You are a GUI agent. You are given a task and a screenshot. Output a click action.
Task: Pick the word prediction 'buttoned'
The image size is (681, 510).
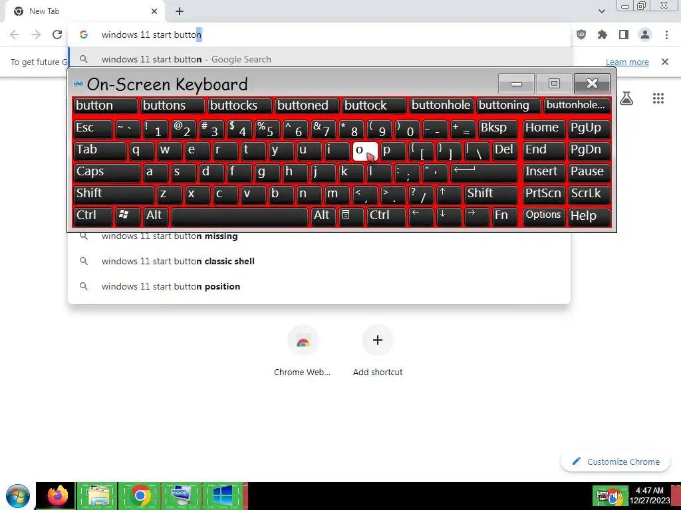click(x=307, y=106)
